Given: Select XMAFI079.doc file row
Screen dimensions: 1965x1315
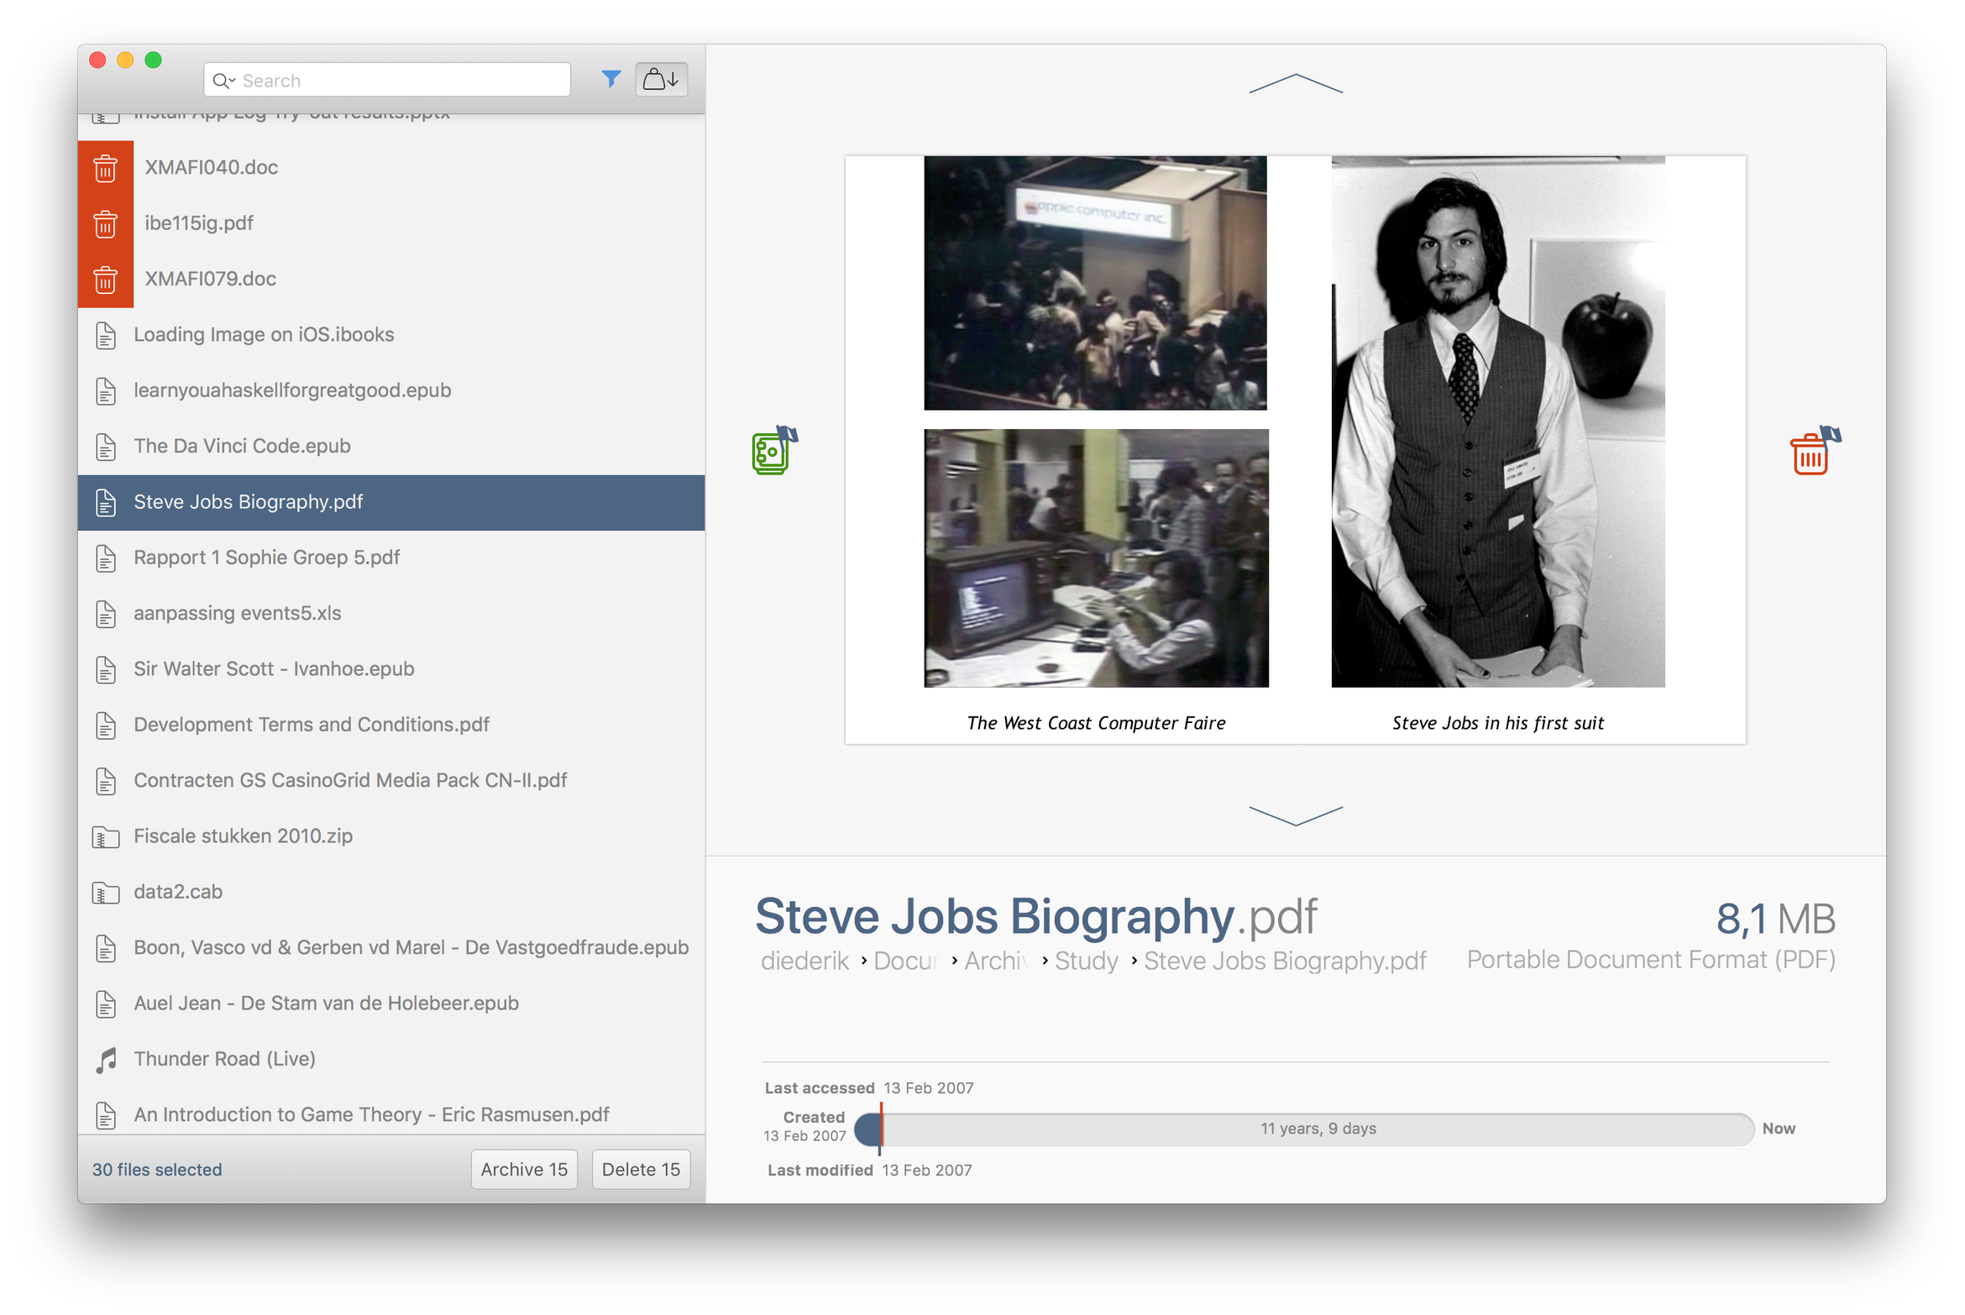Looking at the screenshot, I should (391, 279).
